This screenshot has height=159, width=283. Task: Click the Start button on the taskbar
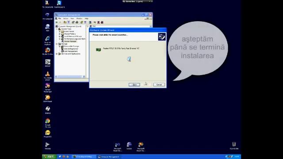point(49,157)
